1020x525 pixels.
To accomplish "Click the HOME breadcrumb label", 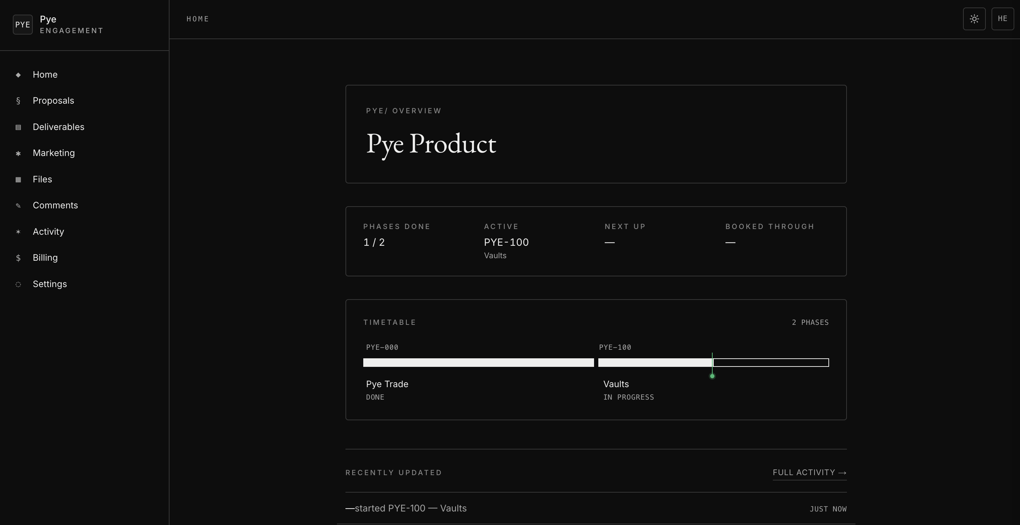I will pyautogui.click(x=198, y=19).
